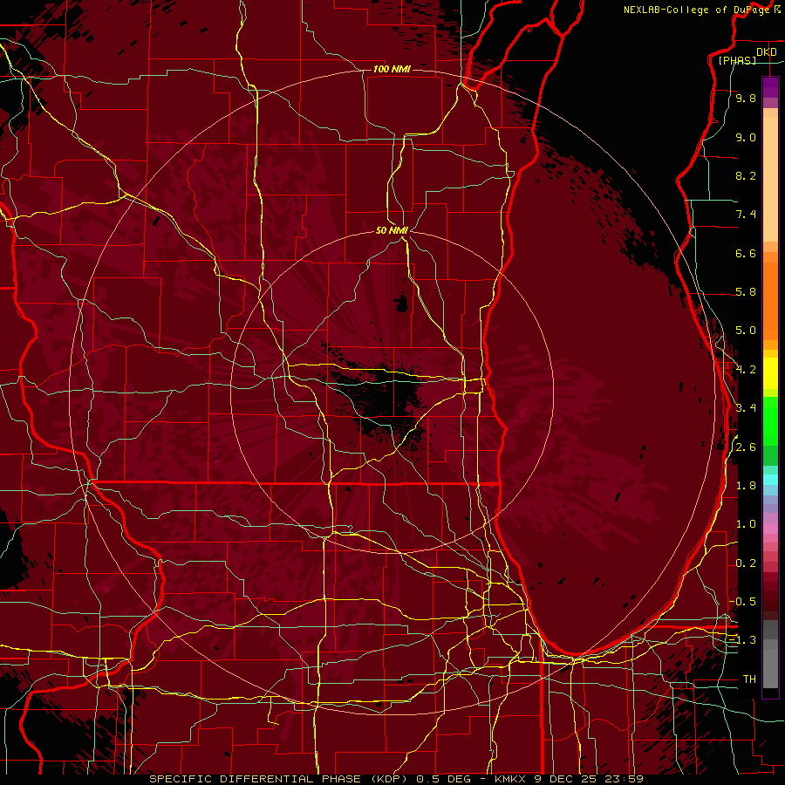Click the 50 NMI range ring label
The image size is (785, 785).
coord(392,230)
